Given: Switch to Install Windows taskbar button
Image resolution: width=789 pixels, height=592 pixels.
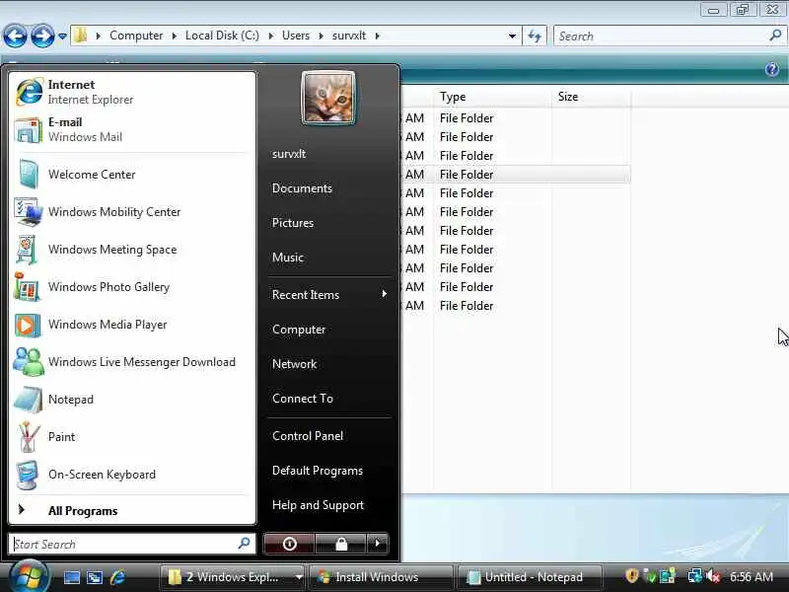Looking at the screenshot, I should click(381, 577).
